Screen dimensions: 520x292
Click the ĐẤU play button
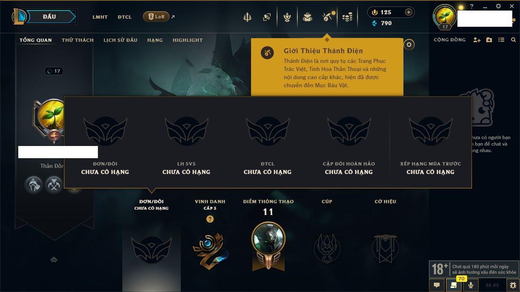(49, 17)
